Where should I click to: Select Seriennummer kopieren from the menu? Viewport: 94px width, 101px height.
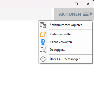point(66,25)
